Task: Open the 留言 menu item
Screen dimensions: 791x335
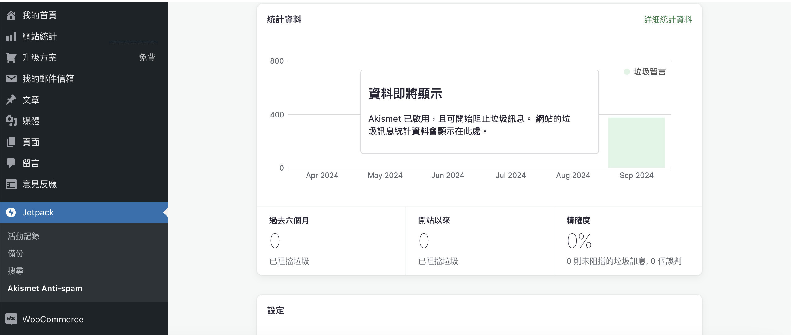Action: (31, 163)
